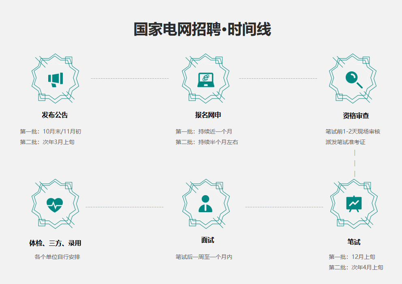Screen dimensions: 402x284
Task: Select the 国家电网招聘·时间线 title
Action: coord(202,29)
